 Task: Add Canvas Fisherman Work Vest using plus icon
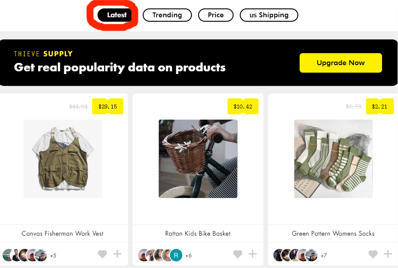click(117, 253)
